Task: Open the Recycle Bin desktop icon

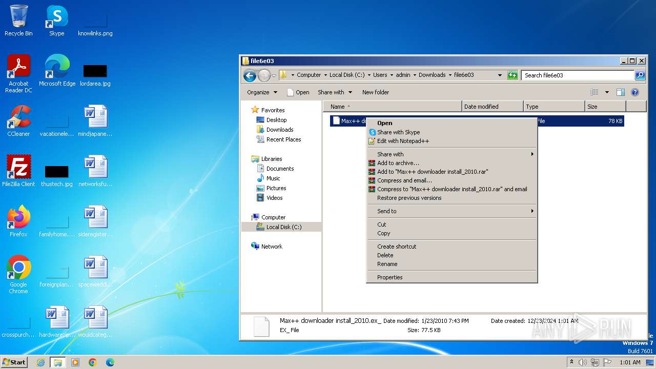Action: pyautogui.click(x=18, y=20)
